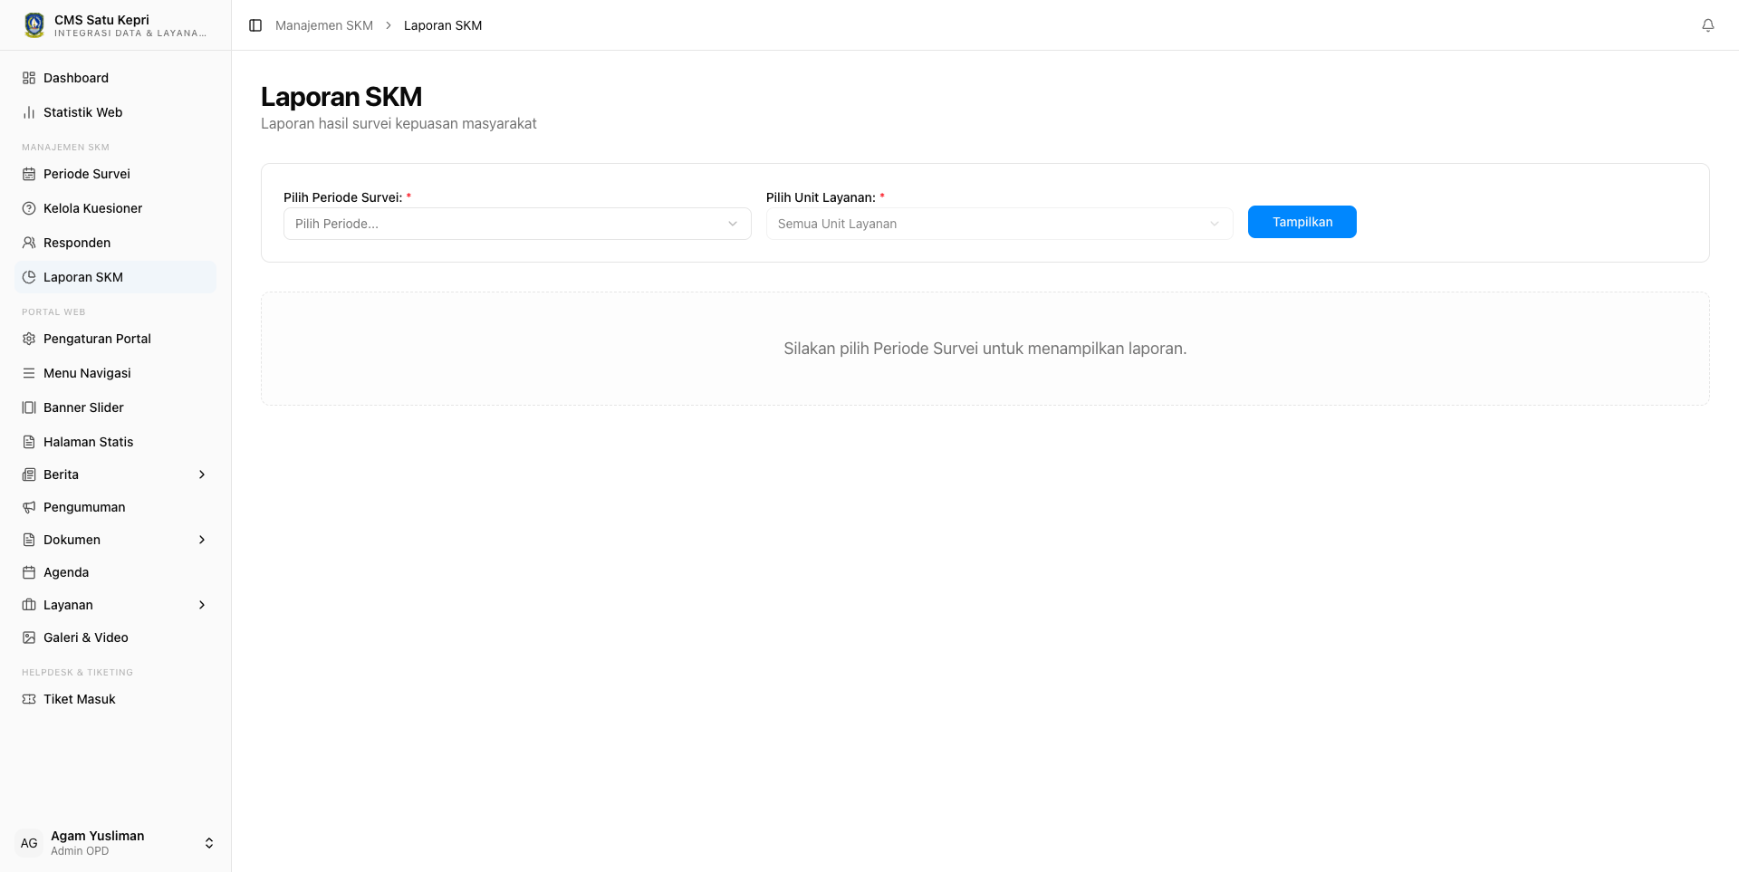Expand the Berita submenu chevron
This screenshot has width=1739, height=872.
tap(202, 474)
